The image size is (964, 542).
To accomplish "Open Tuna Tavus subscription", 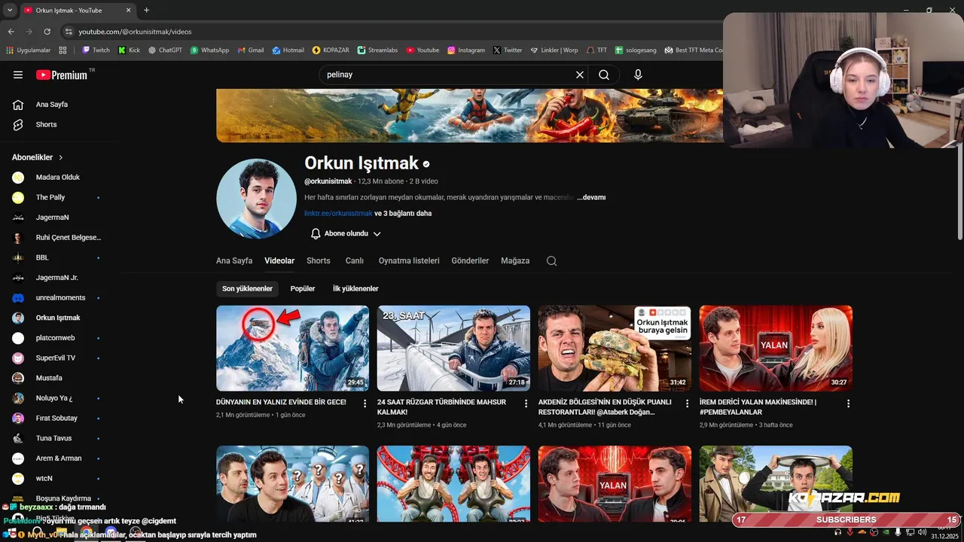I will point(53,438).
